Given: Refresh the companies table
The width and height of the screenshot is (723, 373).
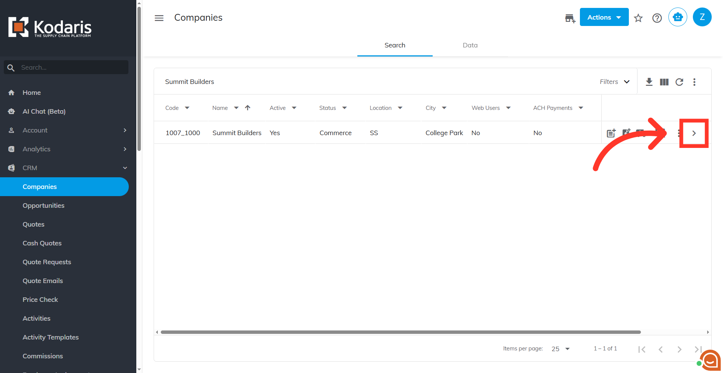Looking at the screenshot, I should point(679,82).
